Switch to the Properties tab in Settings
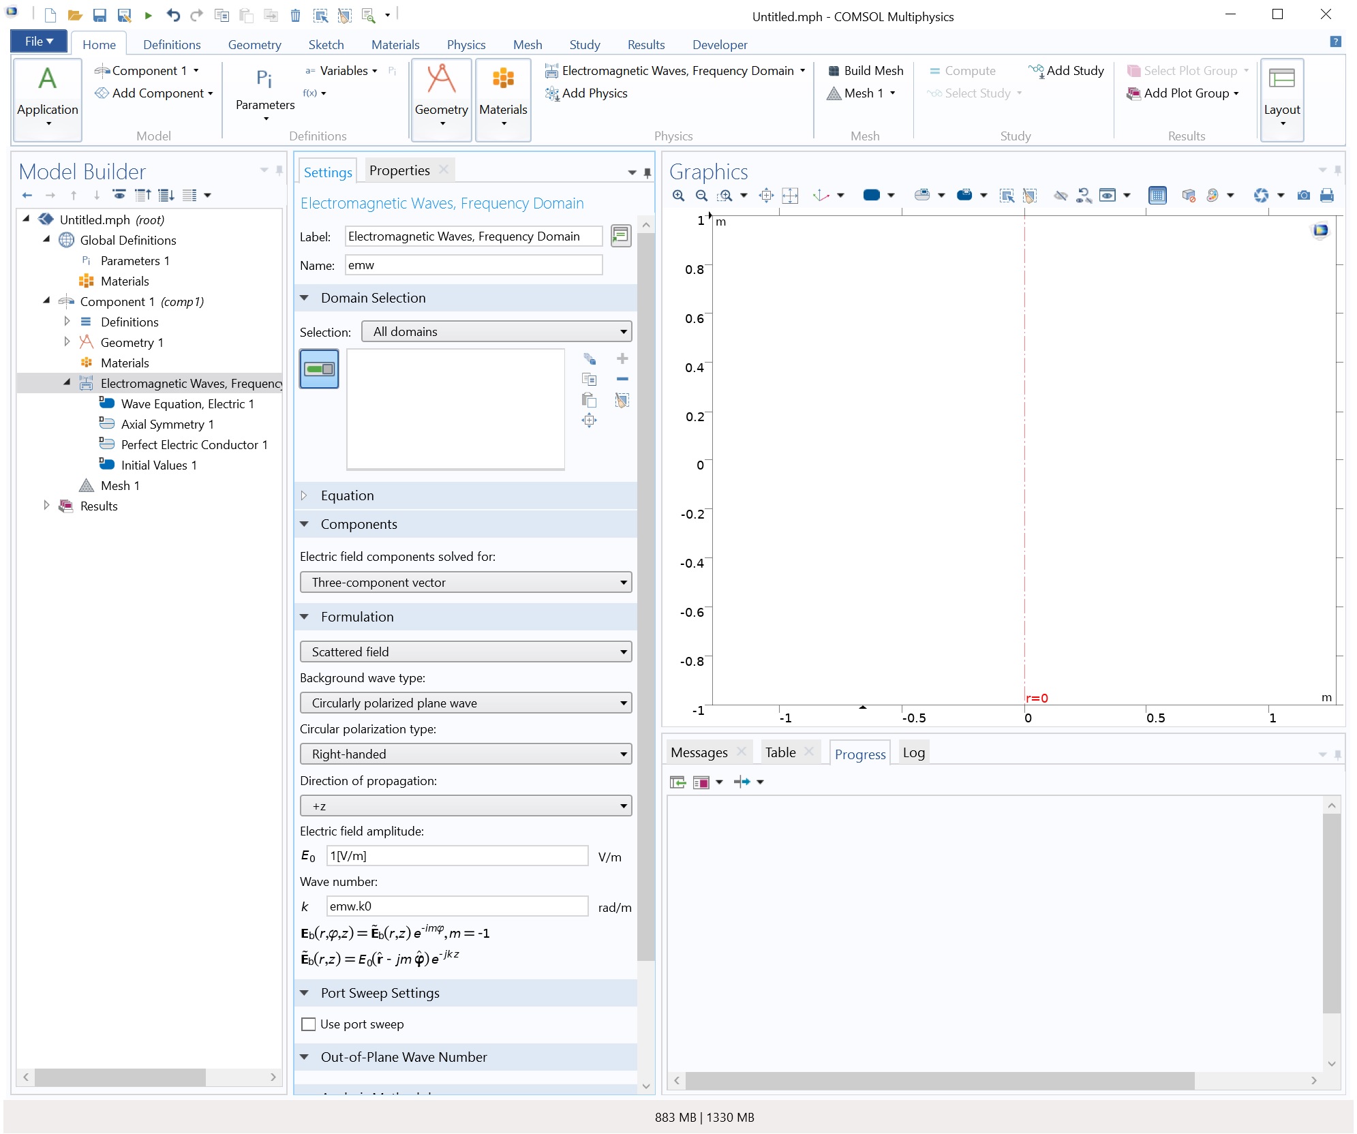1357x1134 pixels. pos(399,170)
